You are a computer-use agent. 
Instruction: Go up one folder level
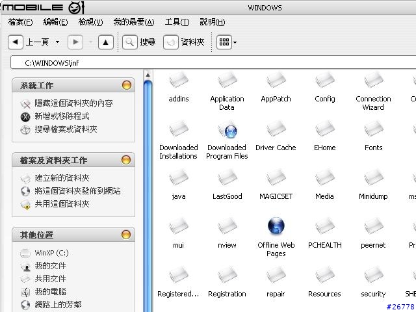click(105, 42)
